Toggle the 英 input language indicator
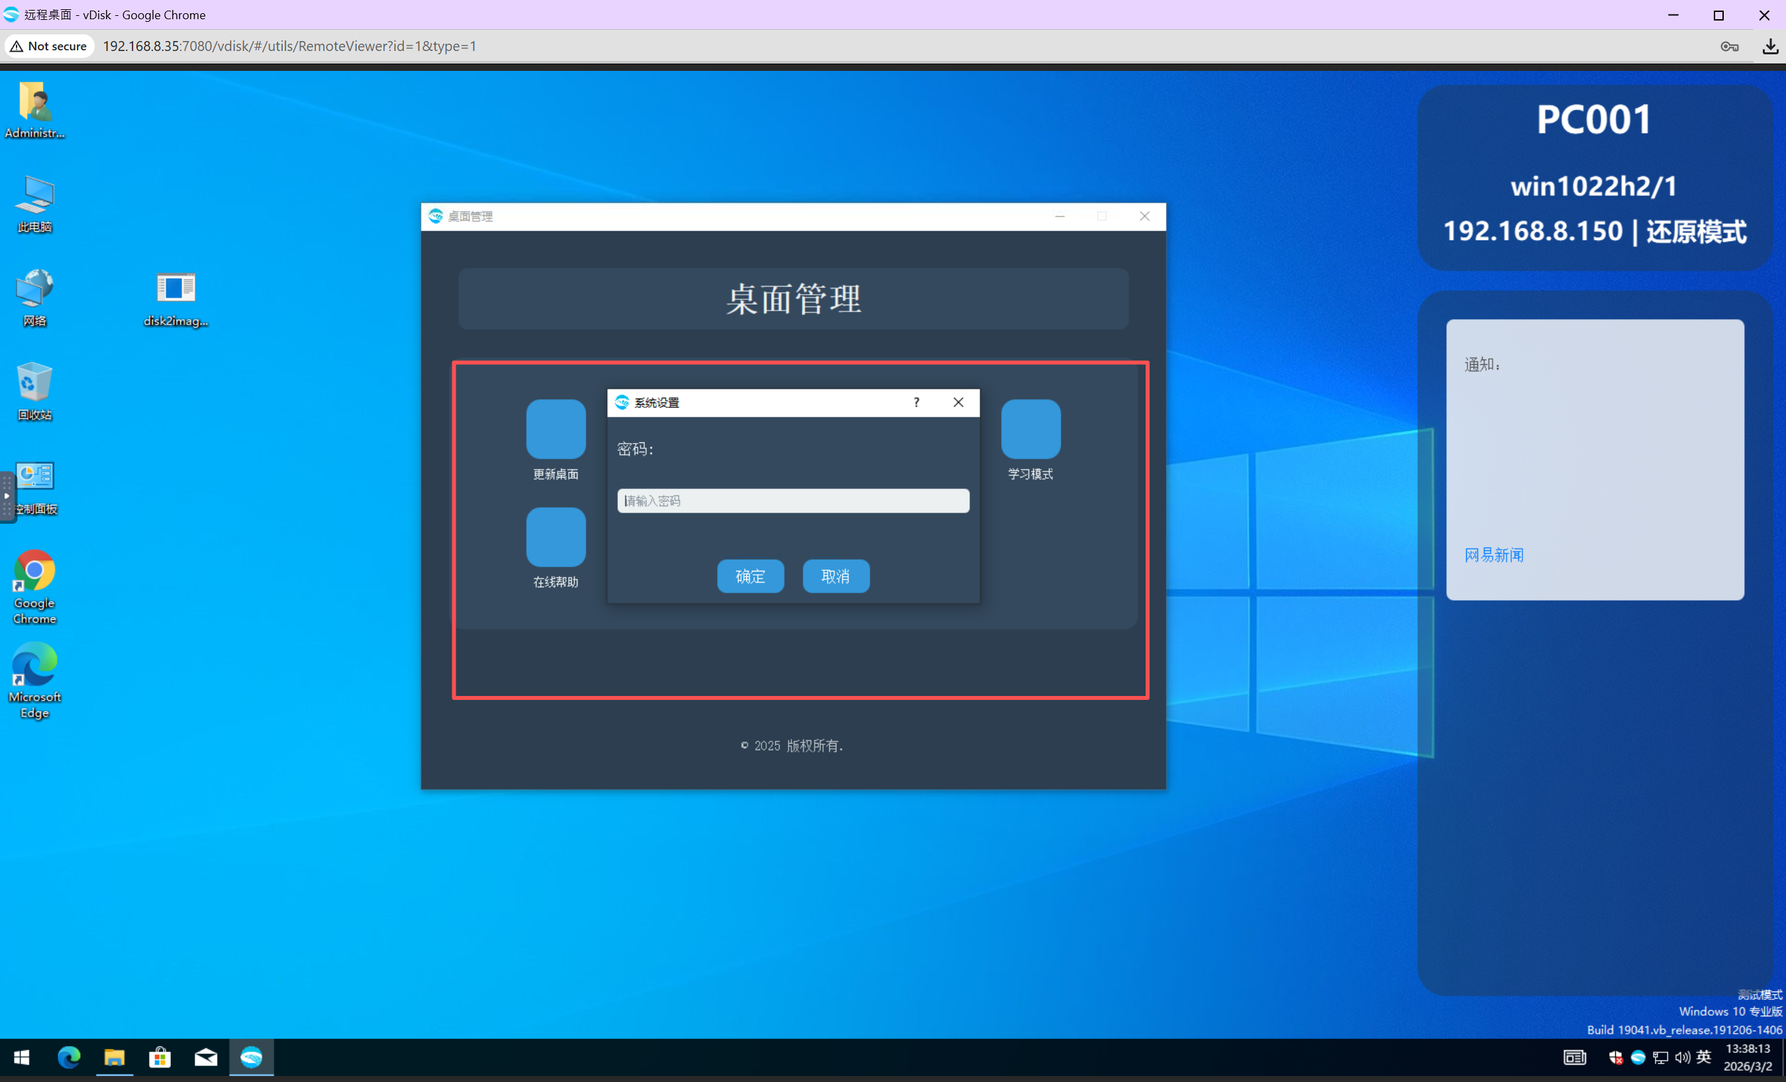 click(x=1703, y=1057)
